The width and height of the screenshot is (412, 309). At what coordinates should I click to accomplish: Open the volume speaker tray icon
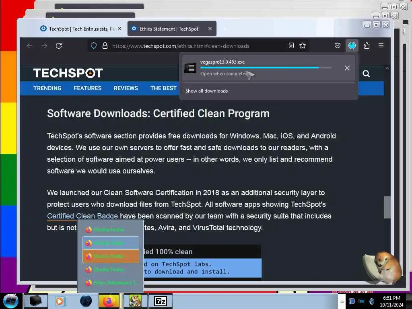pos(371,301)
